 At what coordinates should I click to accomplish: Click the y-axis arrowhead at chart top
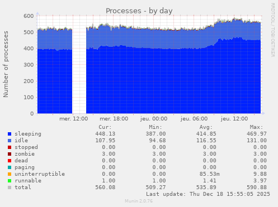coord(37,13)
